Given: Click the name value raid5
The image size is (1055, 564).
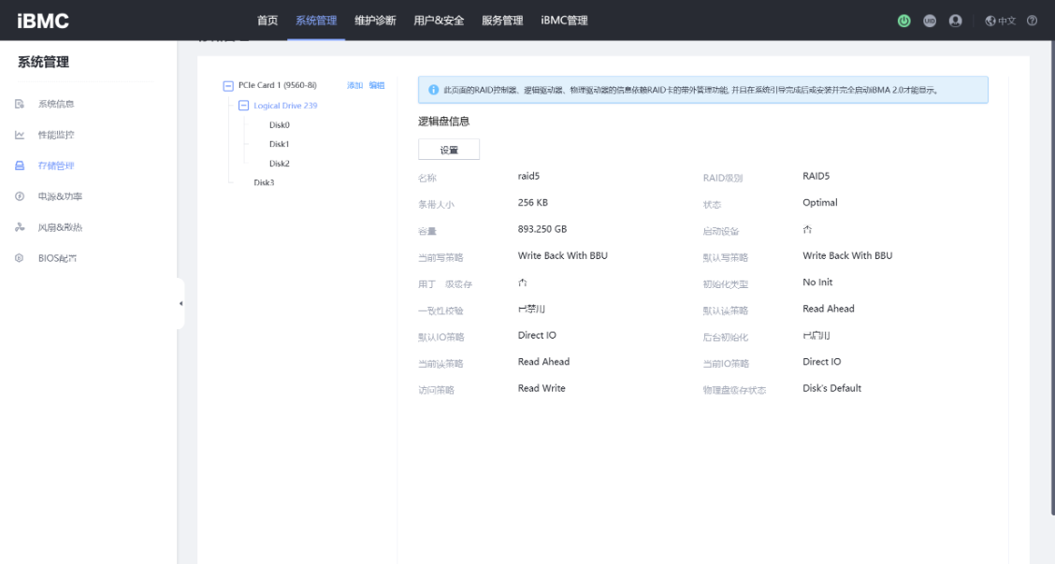Looking at the screenshot, I should [x=528, y=177].
